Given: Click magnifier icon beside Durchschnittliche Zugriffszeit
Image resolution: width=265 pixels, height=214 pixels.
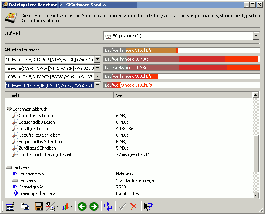Looking at the screenshot, I should tap(15, 154).
